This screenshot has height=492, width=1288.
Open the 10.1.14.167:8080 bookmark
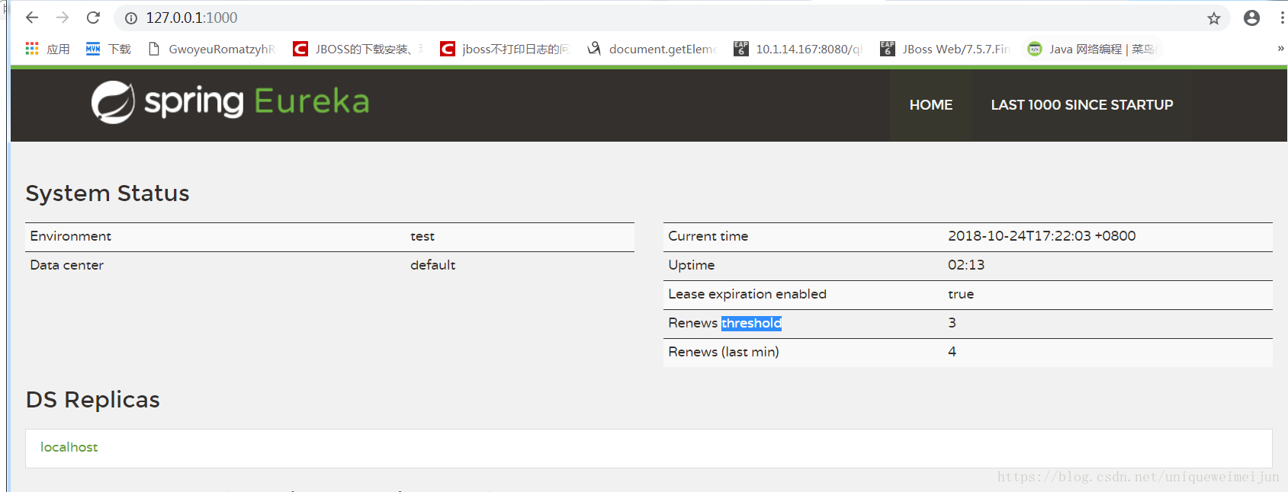pyautogui.click(x=798, y=49)
